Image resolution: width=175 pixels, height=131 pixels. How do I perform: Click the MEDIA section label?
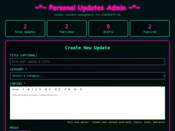(x=14, y=128)
